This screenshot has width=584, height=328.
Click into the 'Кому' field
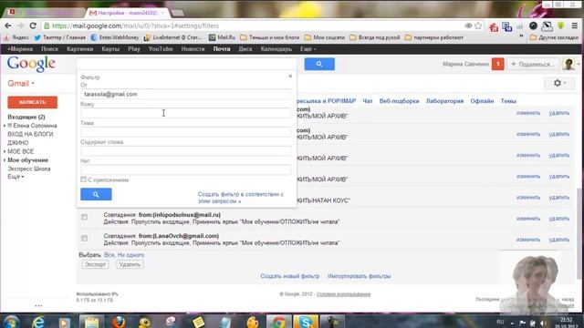[185, 113]
